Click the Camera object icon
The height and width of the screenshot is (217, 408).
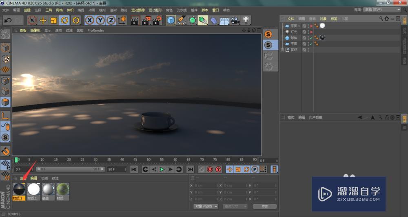[x=235, y=20]
